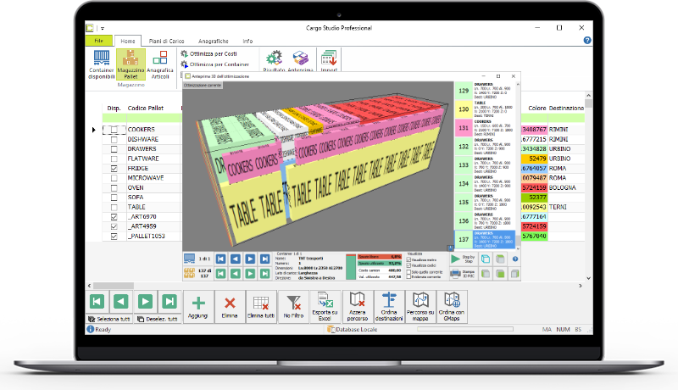
Task: Open Percorso su mappa
Action: pos(422,303)
